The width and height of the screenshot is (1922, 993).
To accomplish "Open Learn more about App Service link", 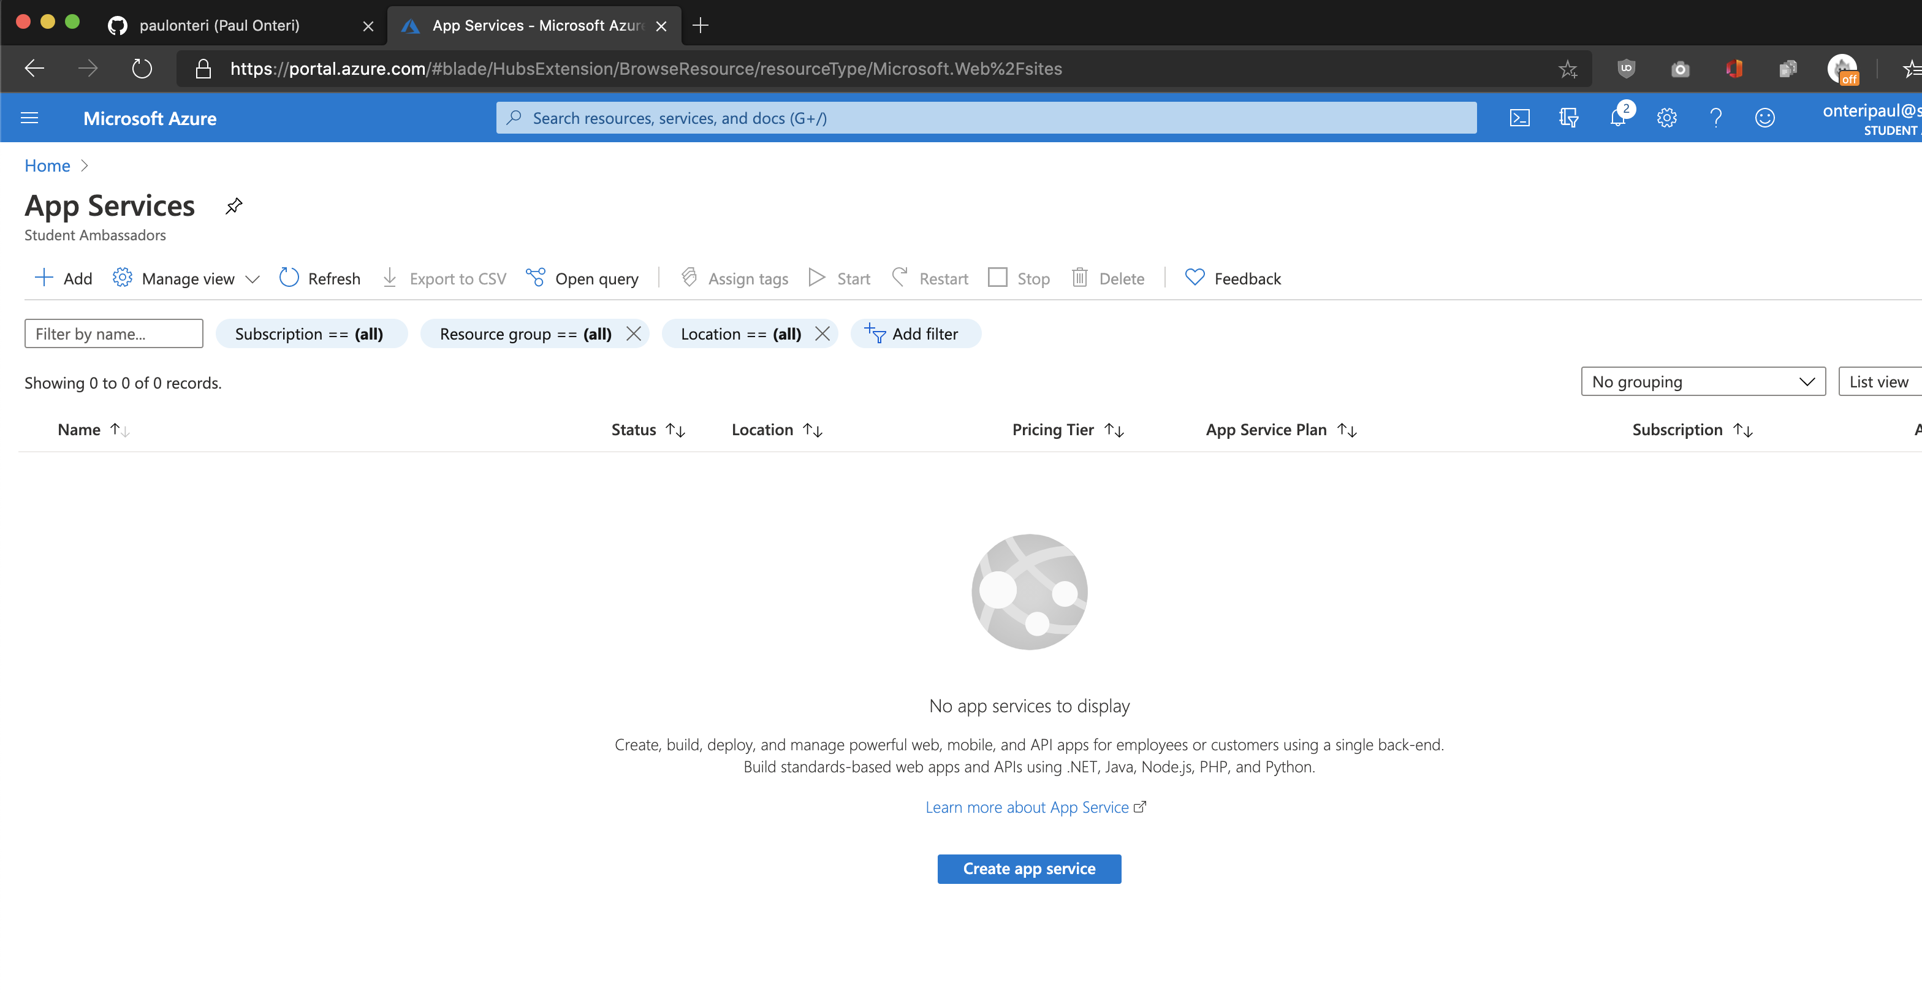I will (1027, 807).
